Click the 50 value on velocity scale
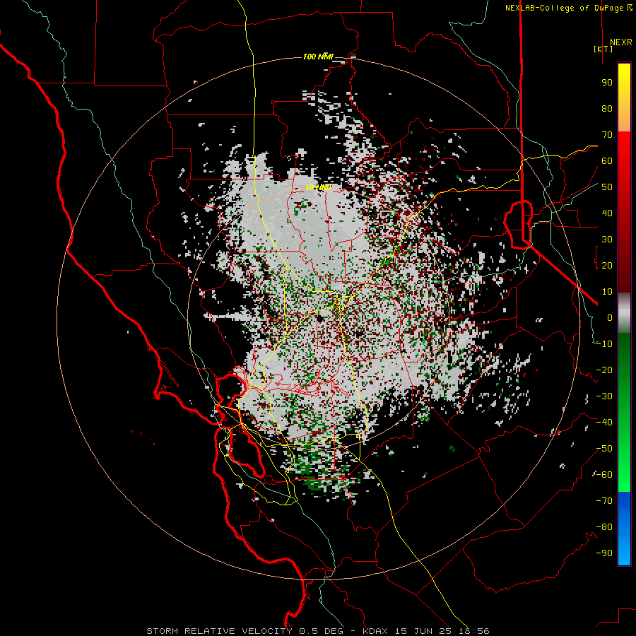This screenshot has height=636, width=636. (x=607, y=187)
